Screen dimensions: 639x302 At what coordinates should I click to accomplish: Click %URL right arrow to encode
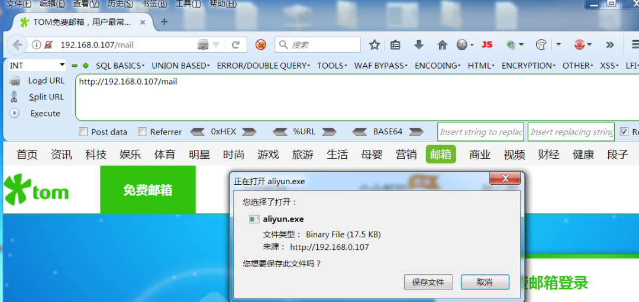330,132
